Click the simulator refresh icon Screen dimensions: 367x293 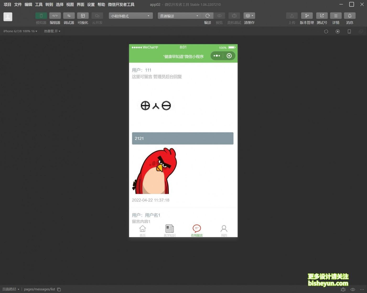[x=326, y=31]
